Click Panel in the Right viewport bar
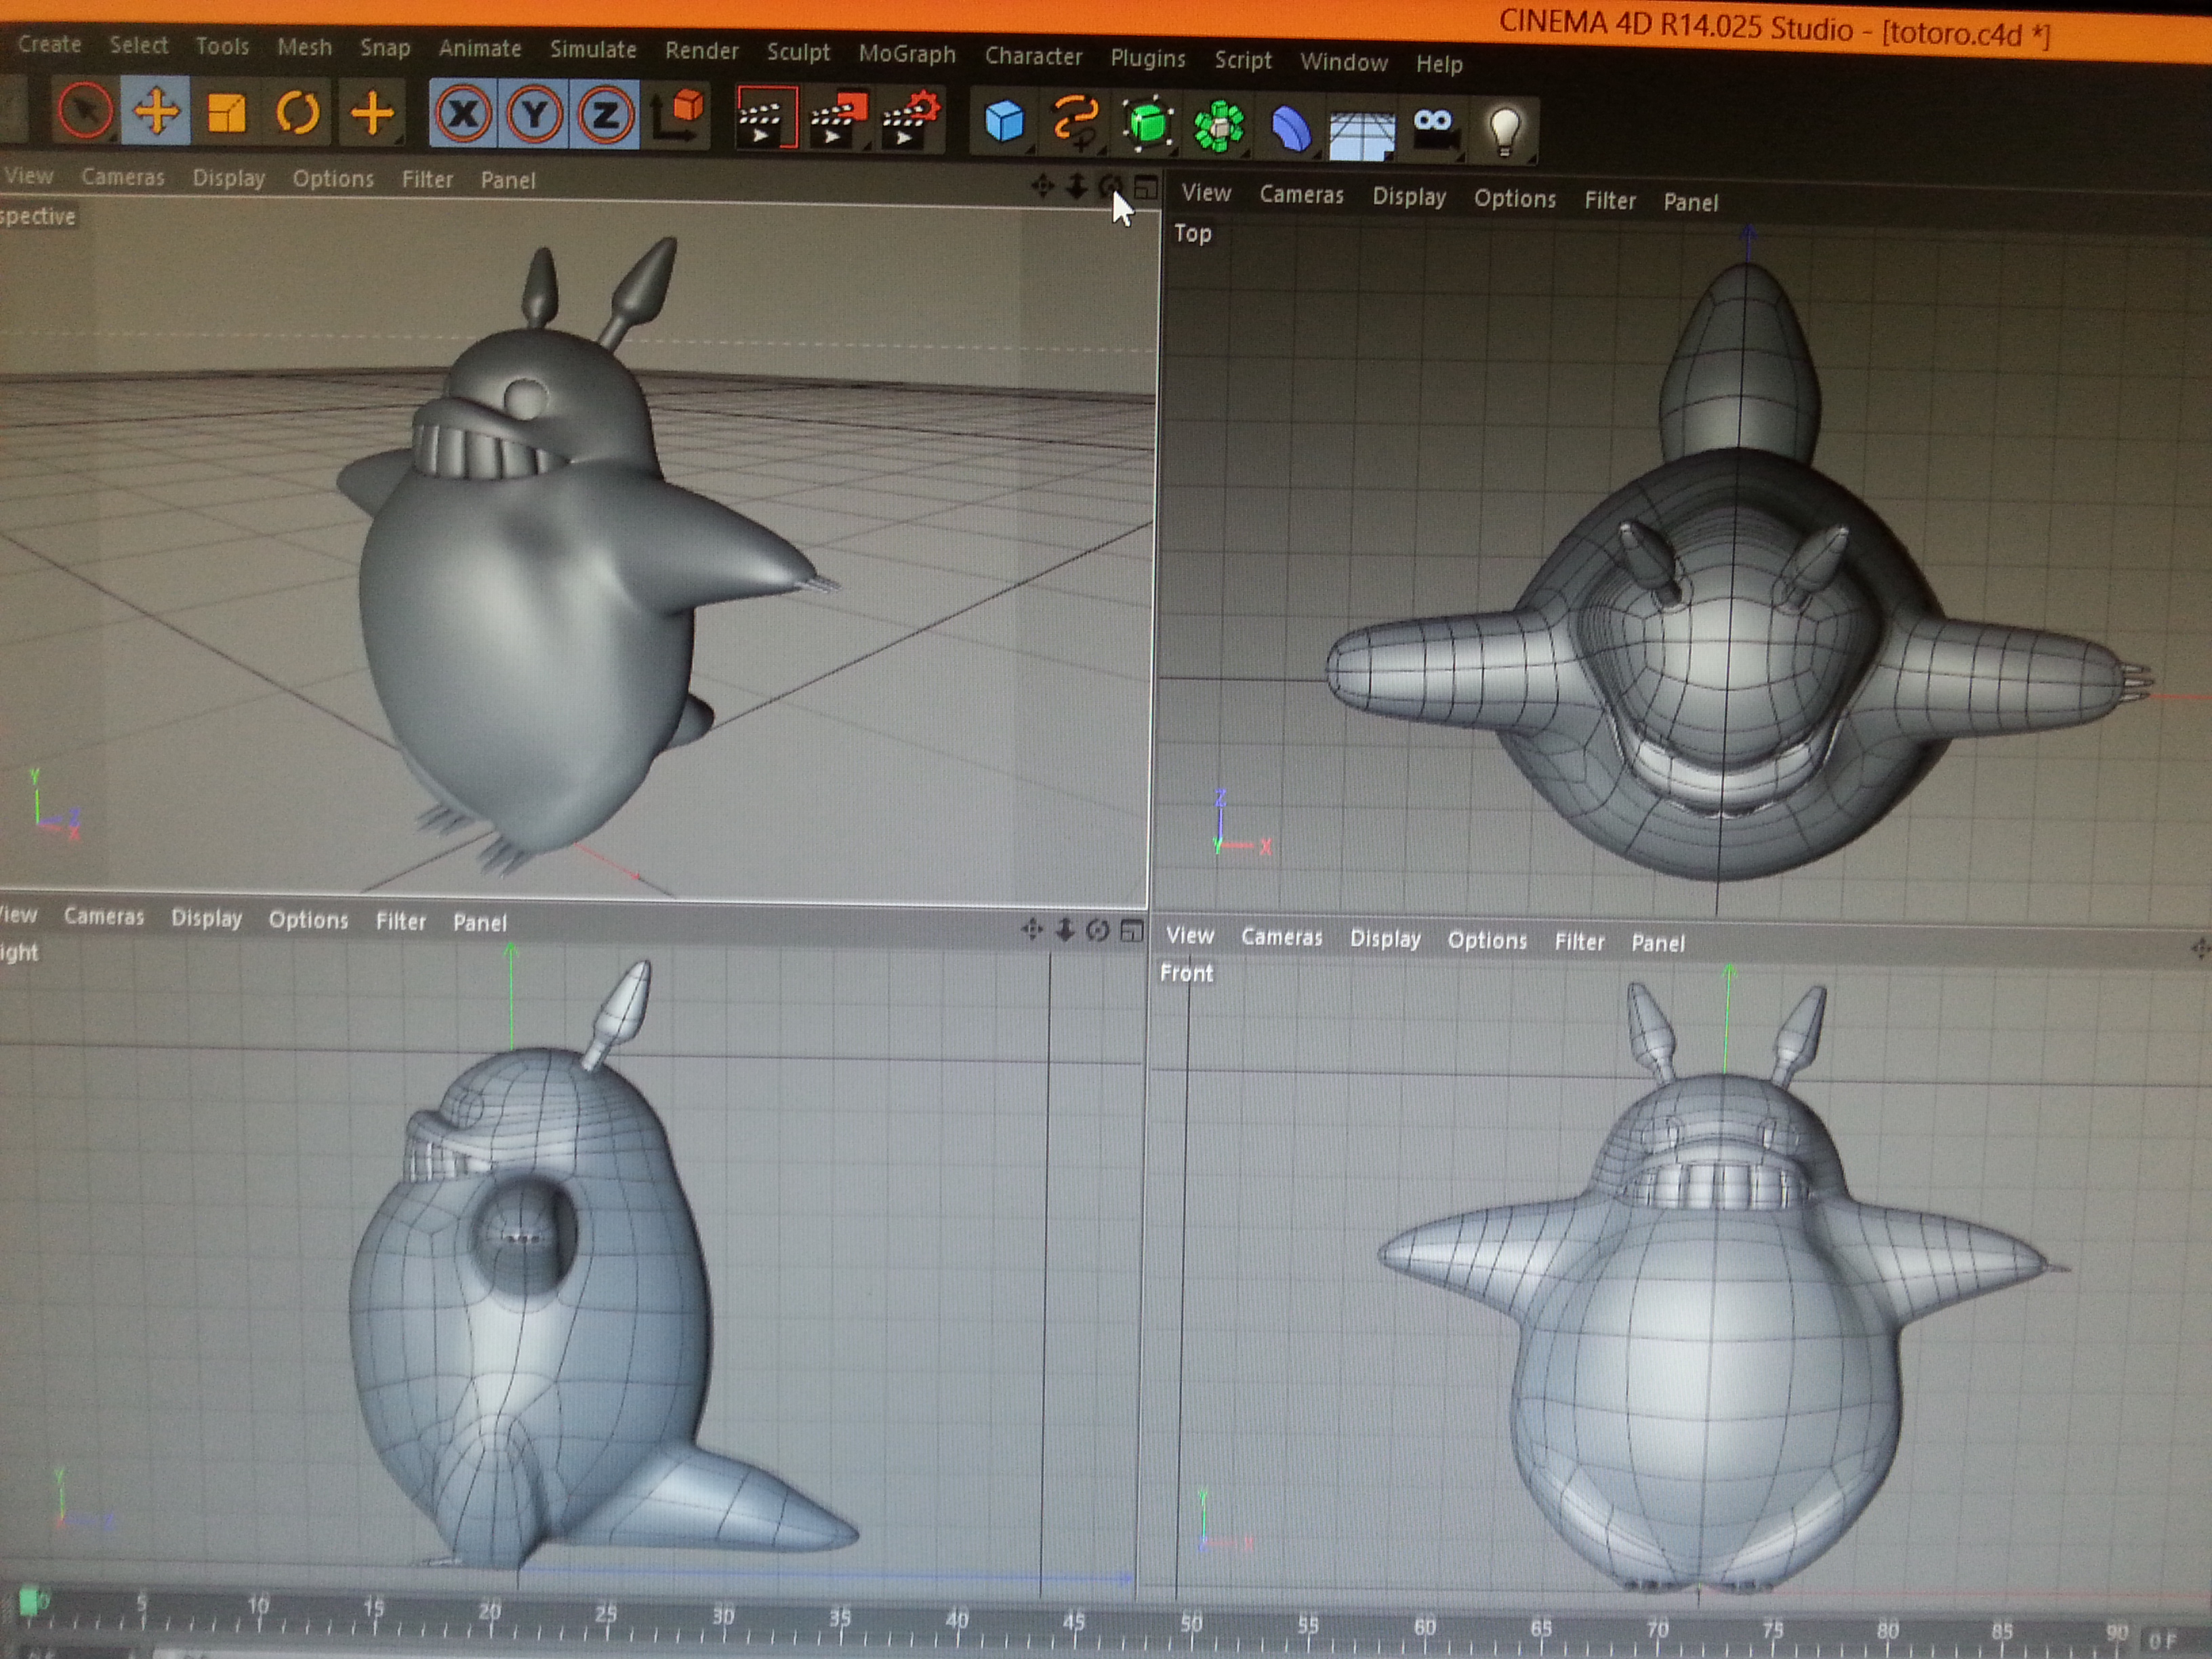 click(x=479, y=922)
